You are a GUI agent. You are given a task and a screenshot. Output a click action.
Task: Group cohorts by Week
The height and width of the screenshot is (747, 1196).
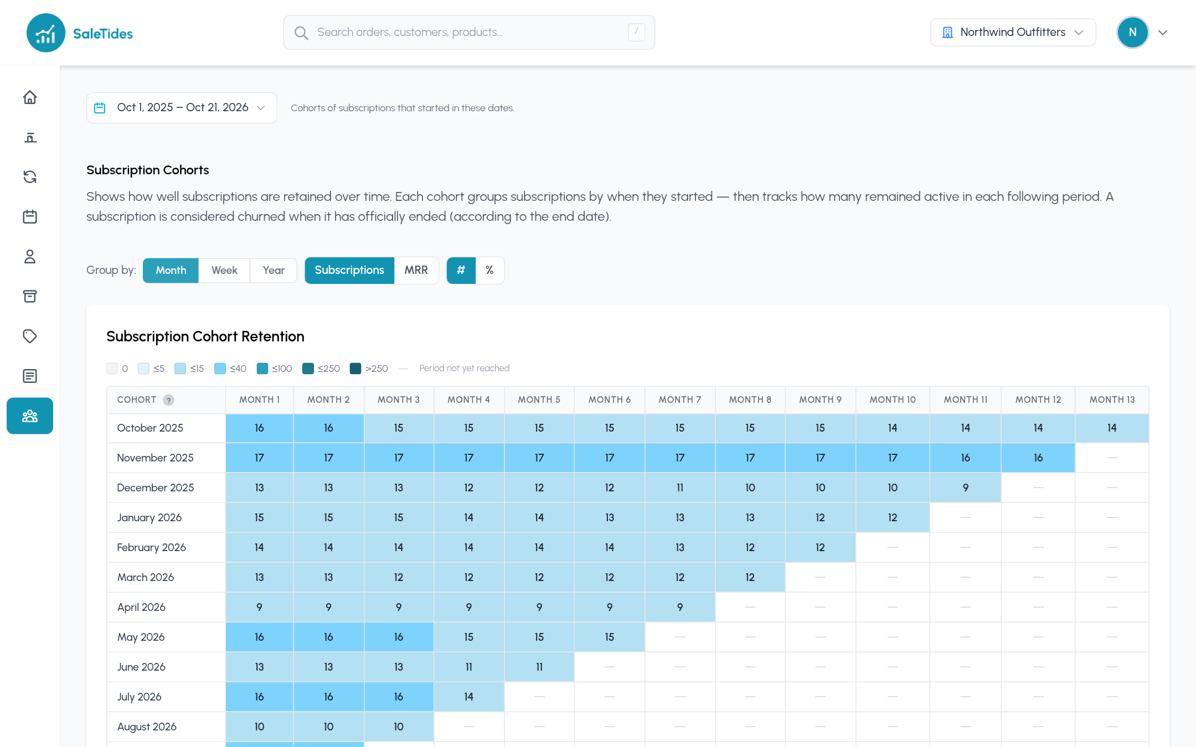(224, 271)
